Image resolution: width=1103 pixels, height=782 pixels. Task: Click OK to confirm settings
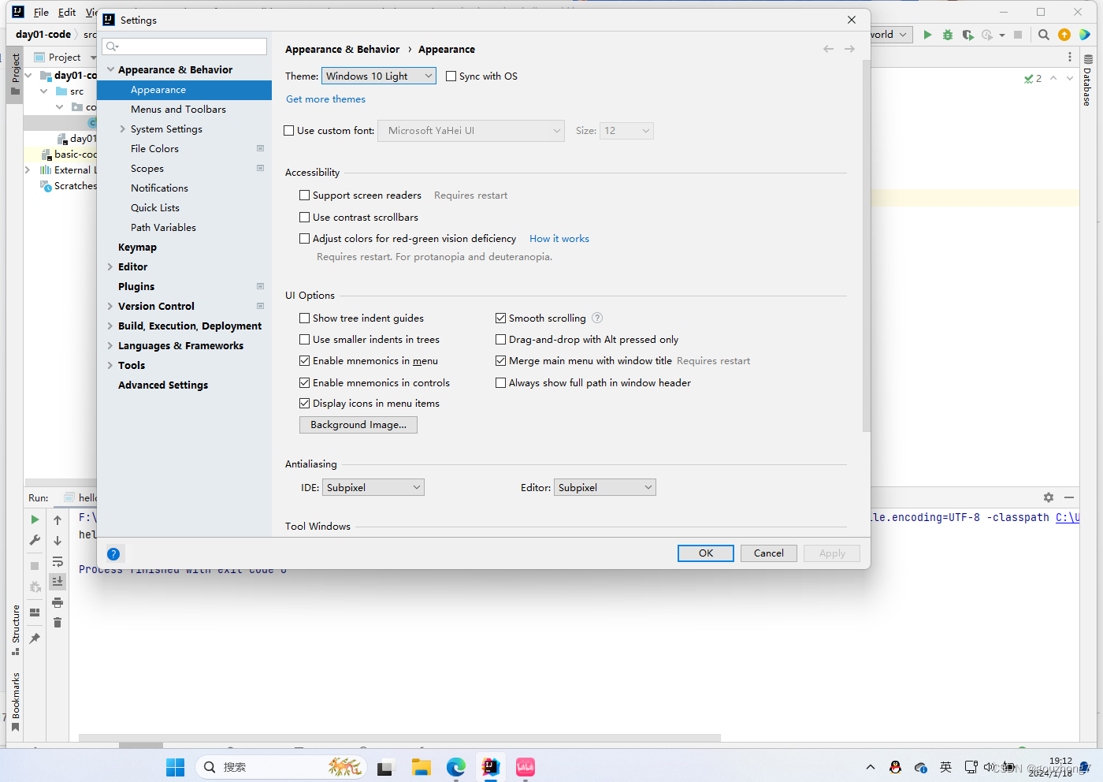pyautogui.click(x=706, y=553)
